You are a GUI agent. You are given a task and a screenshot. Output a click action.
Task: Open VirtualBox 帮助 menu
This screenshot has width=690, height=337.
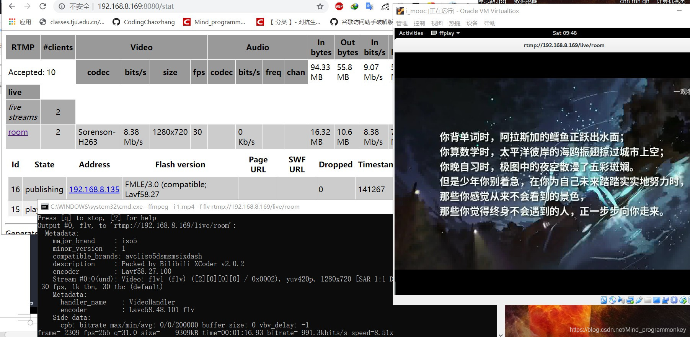[490, 23]
